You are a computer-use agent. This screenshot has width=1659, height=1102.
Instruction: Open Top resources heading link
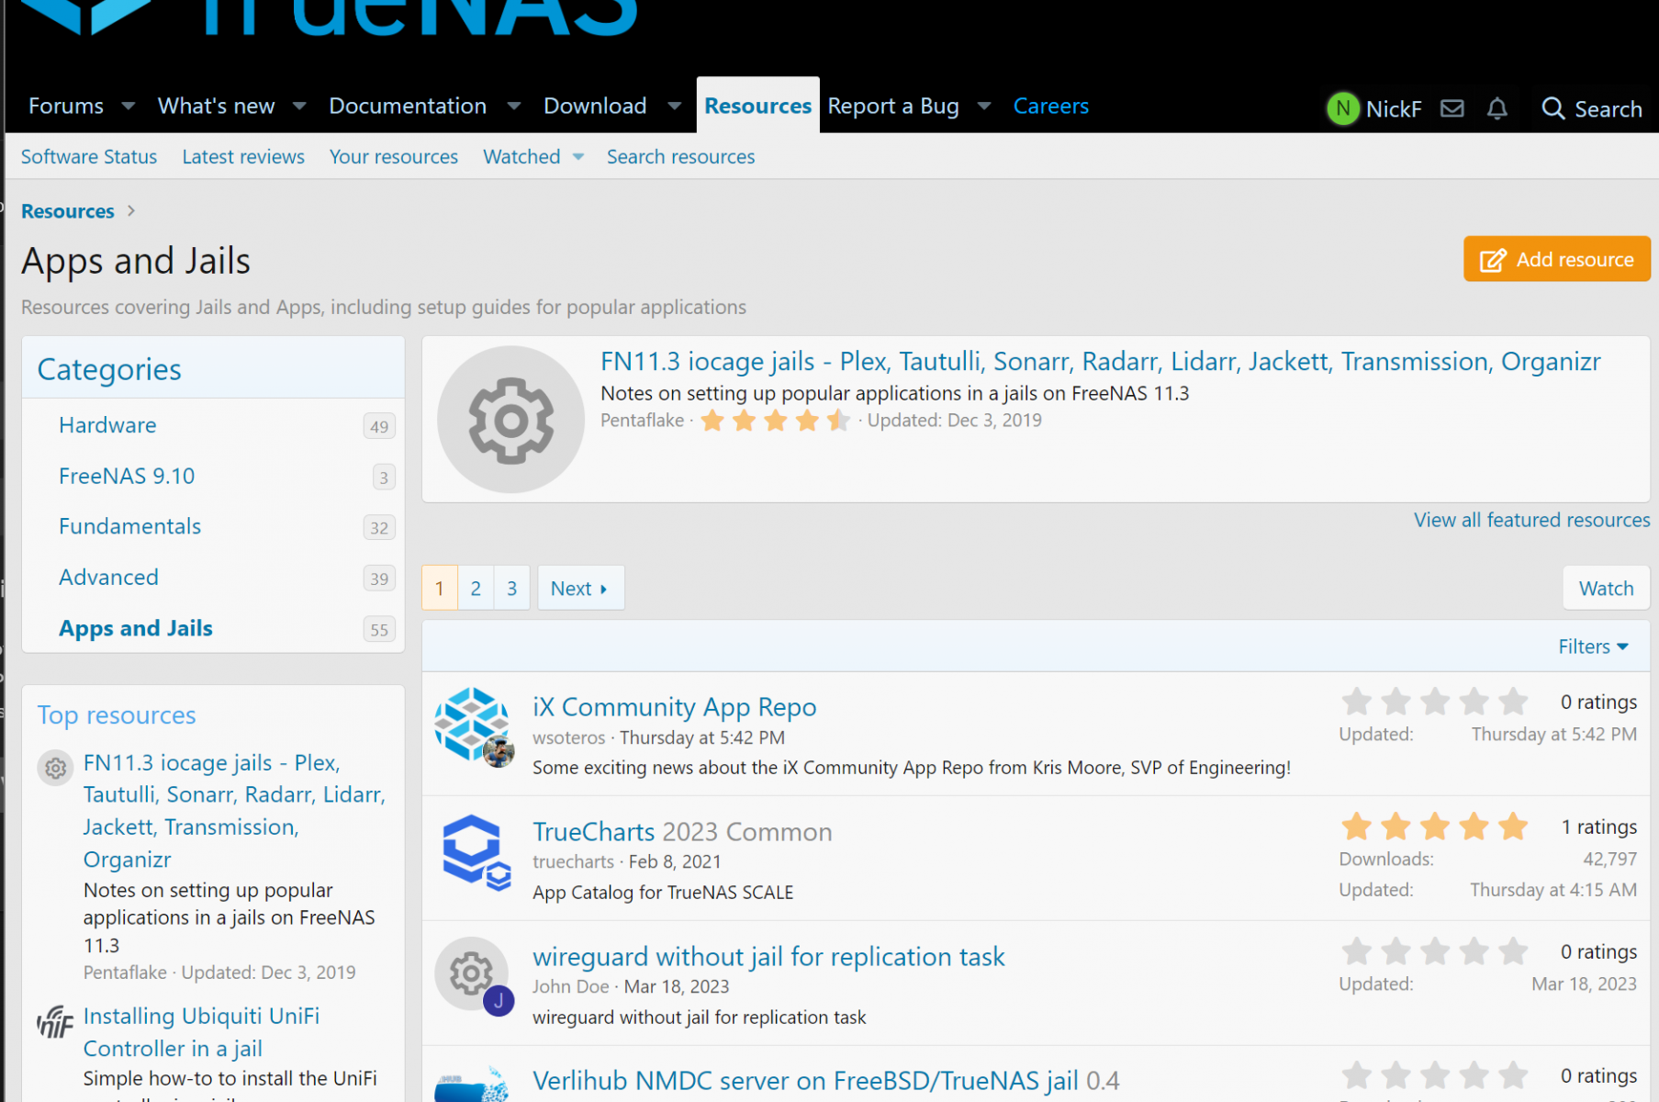117,715
